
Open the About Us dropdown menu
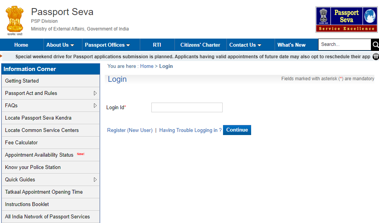(x=60, y=45)
